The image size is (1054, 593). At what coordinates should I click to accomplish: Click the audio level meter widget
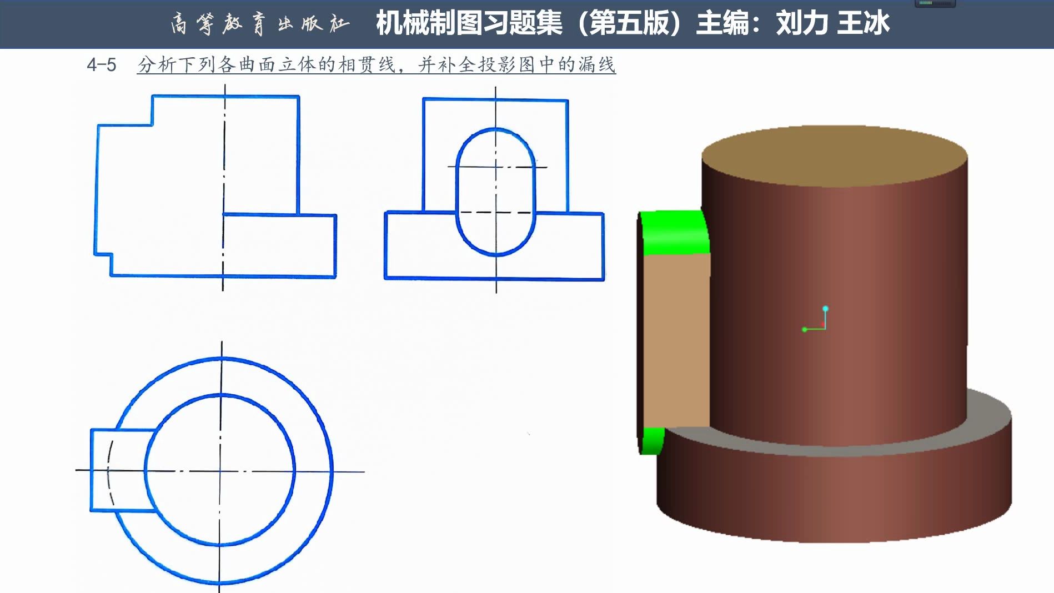935,3
